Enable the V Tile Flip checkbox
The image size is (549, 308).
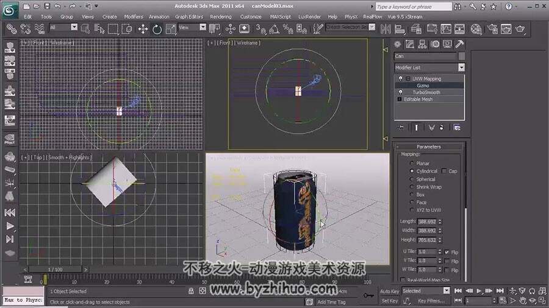[x=447, y=261]
